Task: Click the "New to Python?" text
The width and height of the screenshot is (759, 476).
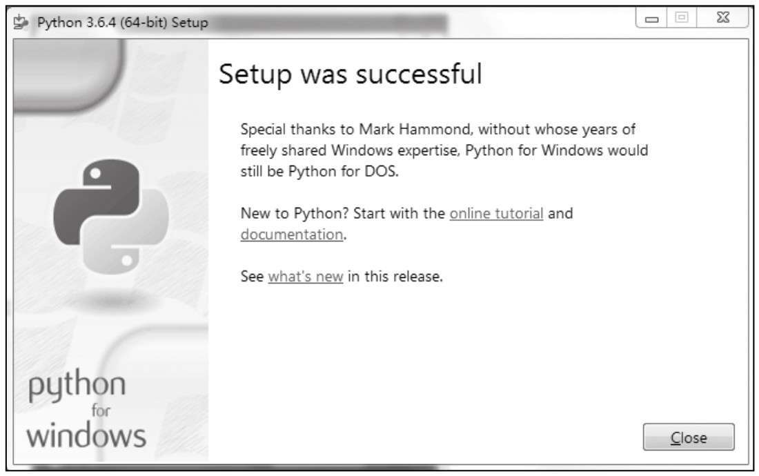Action: [x=295, y=213]
